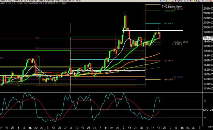Click the 1980.00 price axis label
Viewport: 213px width, 130px height.
(x=208, y=32)
